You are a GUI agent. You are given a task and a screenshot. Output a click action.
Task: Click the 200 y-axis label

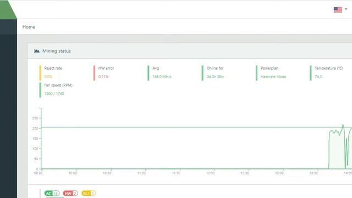[35, 128]
